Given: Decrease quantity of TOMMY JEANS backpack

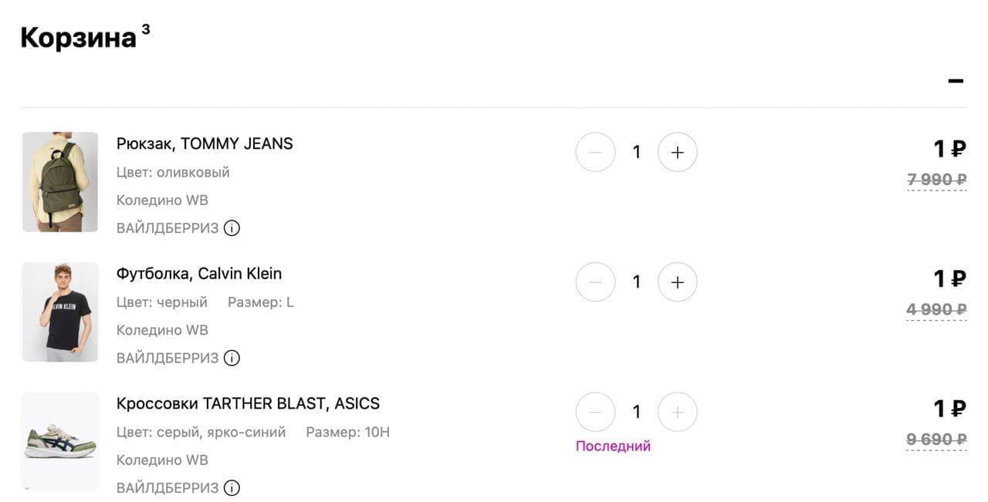Looking at the screenshot, I should click(595, 152).
